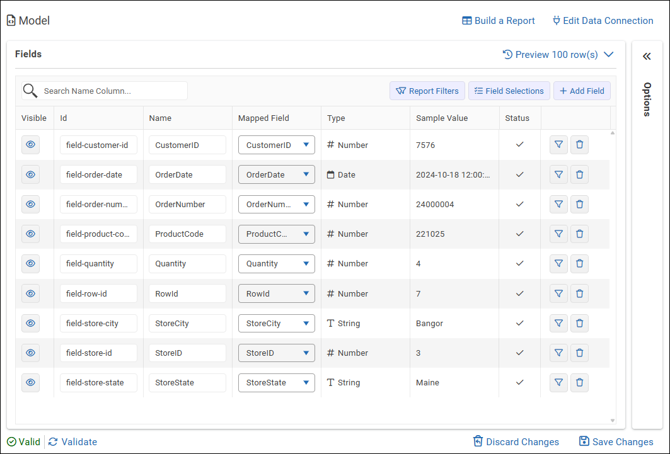
Task: Open the Mapped Field dropdown for StoreCity
Action: tap(276, 324)
